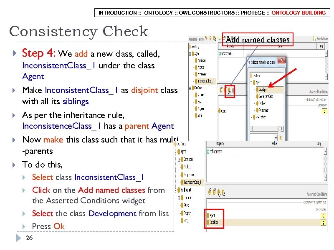Click the rdfs:comment property icon in upper table
This screenshot has height=250, width=334.
tap(220, 54)
